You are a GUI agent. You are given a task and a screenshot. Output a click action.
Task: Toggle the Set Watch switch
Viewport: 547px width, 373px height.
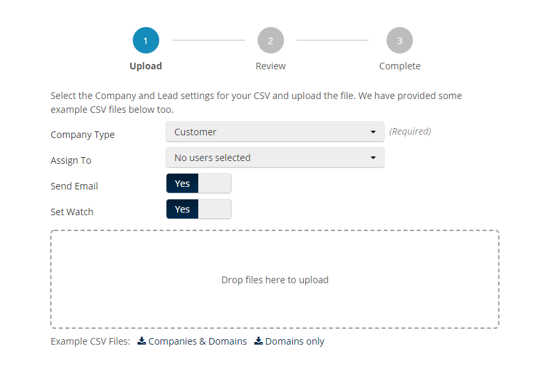click(198, 209)
